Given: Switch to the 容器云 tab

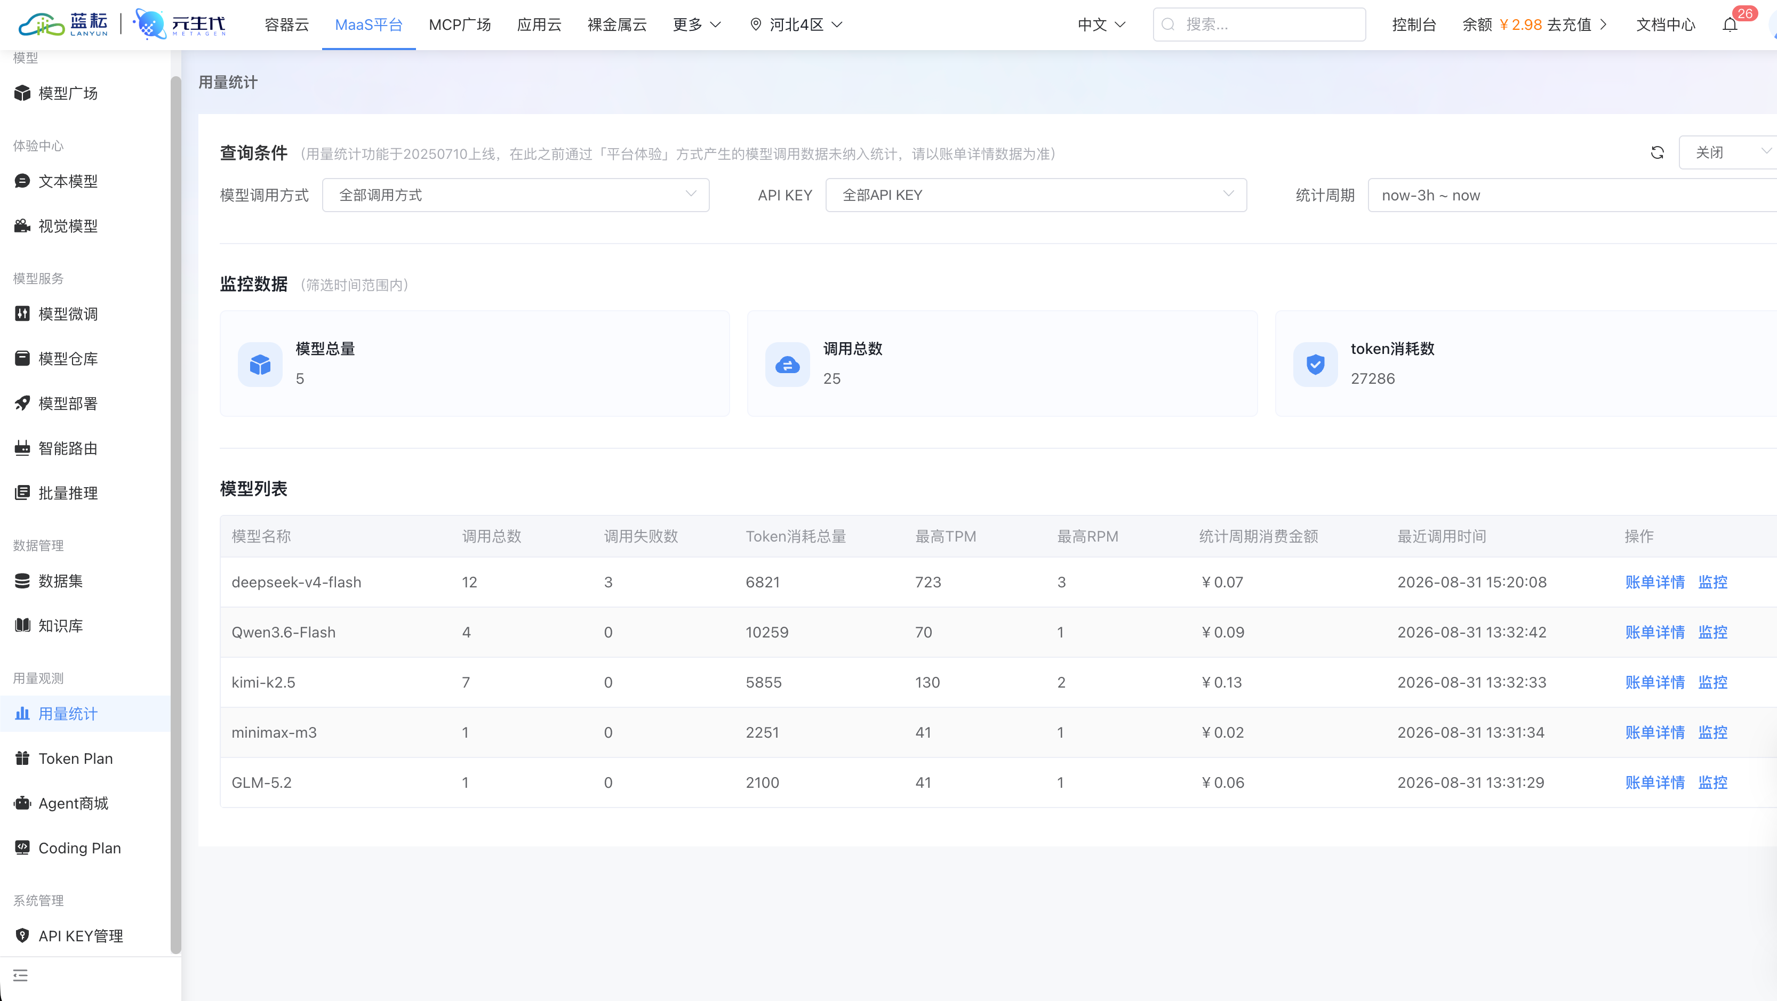Looking at the screenshot, I should 287,25.
